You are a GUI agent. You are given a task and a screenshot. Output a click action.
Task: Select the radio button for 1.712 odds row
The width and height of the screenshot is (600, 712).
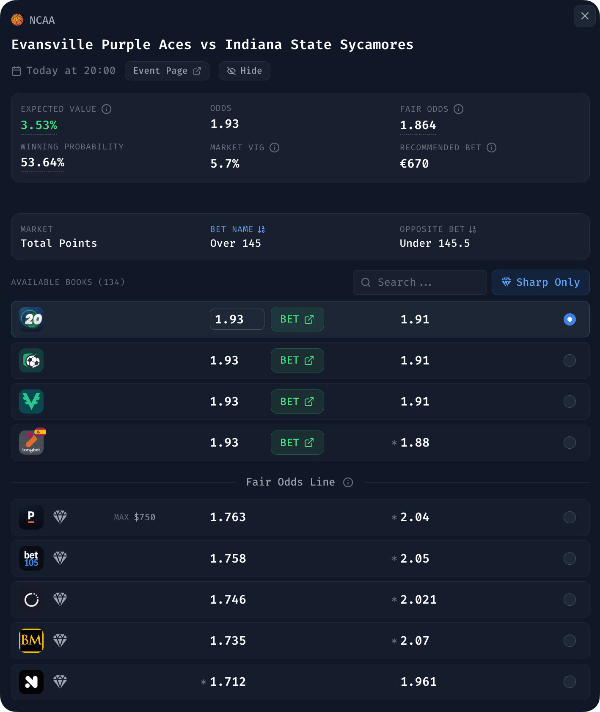pyautogui.click(x=570, y=682)
